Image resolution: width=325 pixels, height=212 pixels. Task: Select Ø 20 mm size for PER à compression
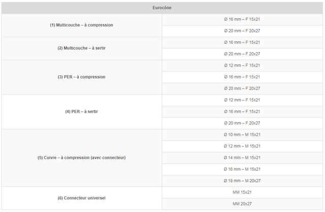coord(242,88)
